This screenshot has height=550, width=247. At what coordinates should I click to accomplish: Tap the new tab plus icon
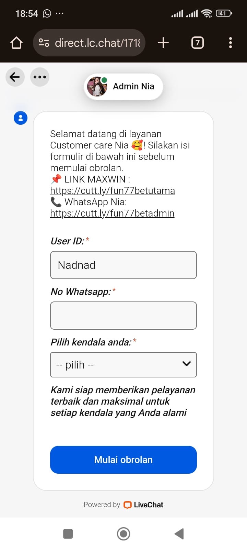pos(163,43)
